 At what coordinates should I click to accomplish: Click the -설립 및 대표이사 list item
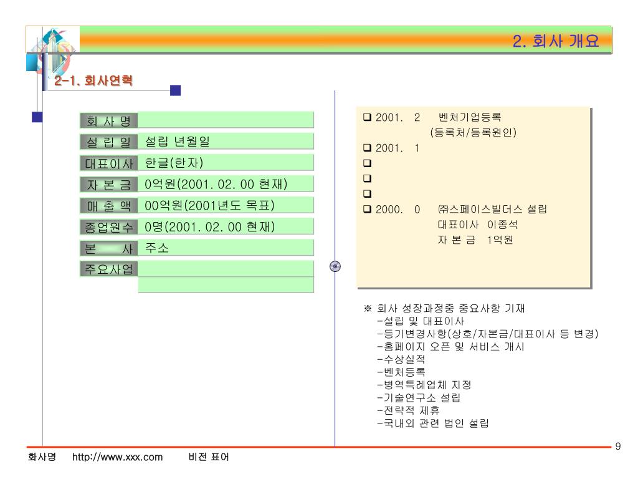click(x=421, y=321)
